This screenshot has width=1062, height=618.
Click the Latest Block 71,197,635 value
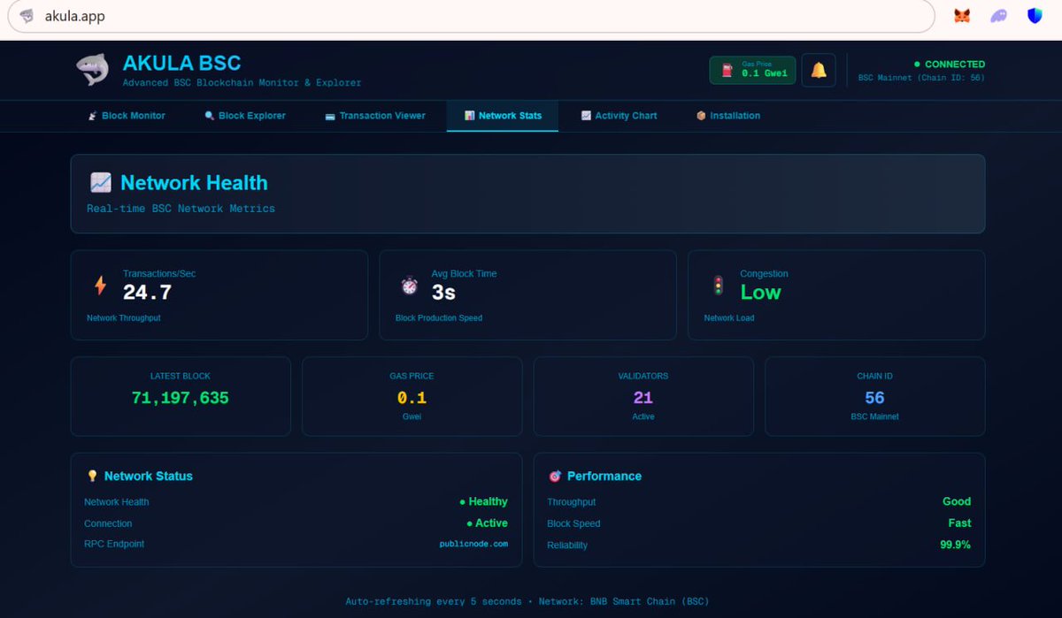click(x=181, y=398)
